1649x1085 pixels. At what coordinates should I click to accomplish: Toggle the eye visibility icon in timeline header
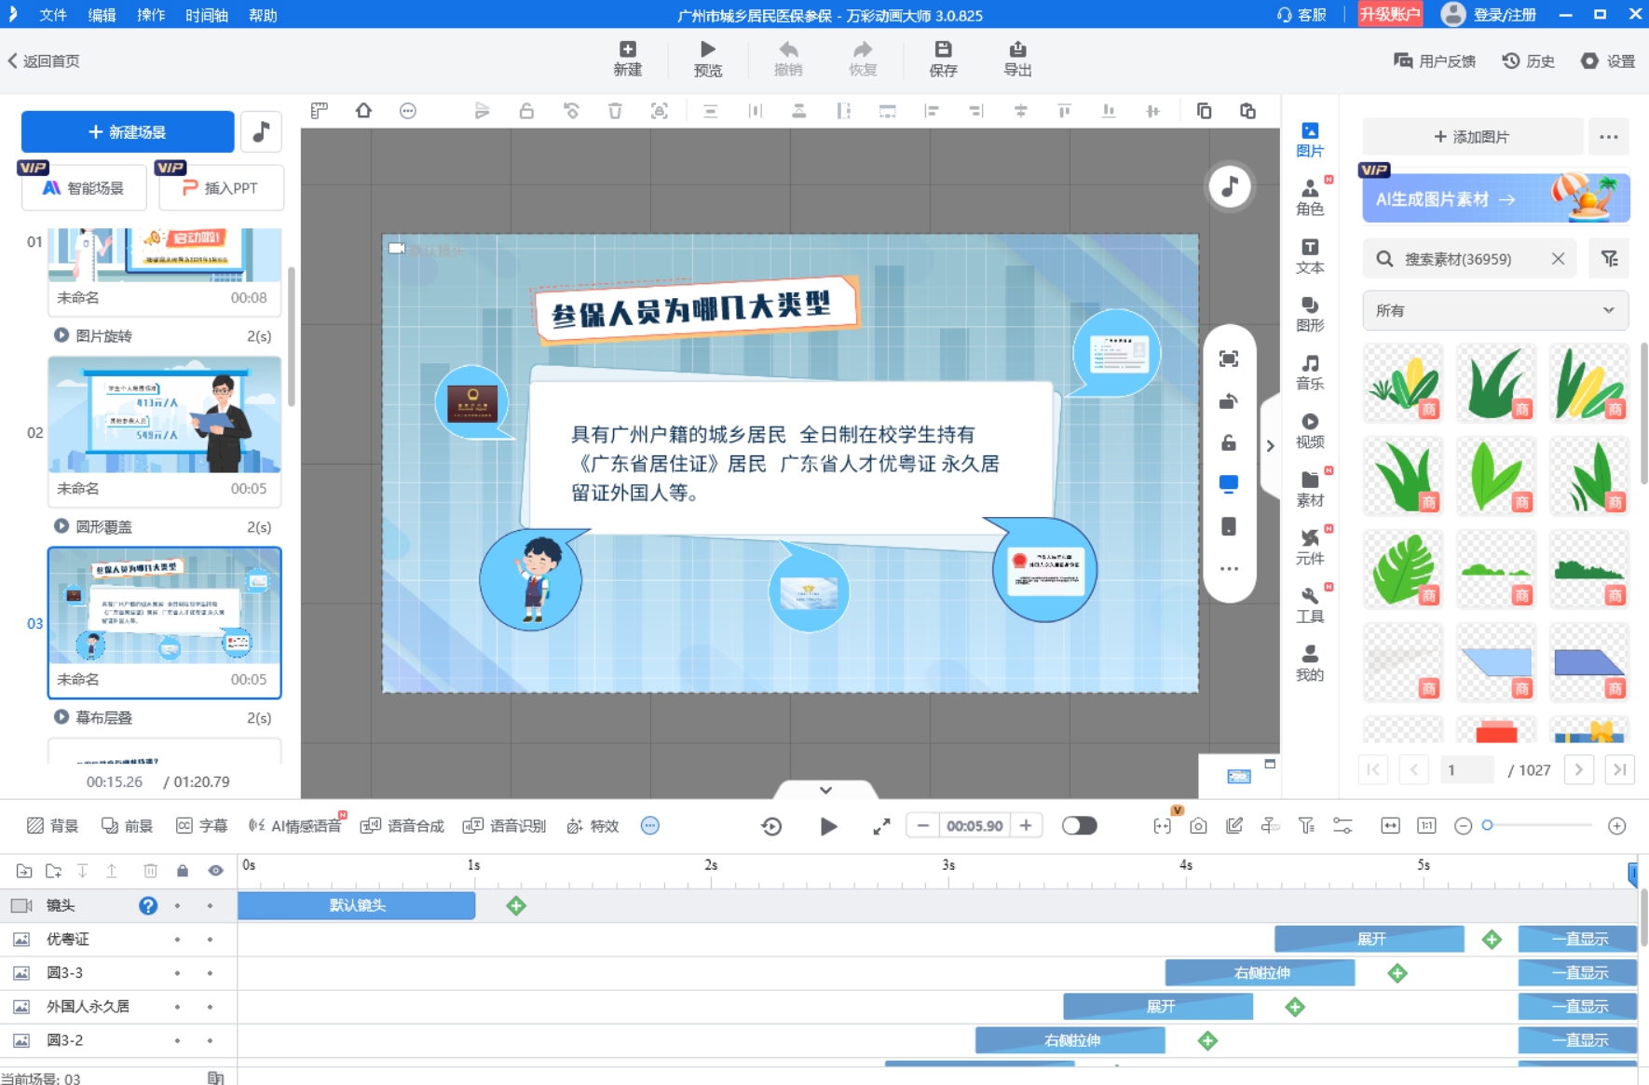pos(215,871)
